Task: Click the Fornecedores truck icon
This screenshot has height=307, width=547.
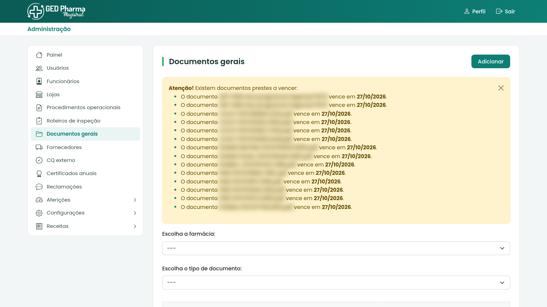Action: (x=39, y=147)
